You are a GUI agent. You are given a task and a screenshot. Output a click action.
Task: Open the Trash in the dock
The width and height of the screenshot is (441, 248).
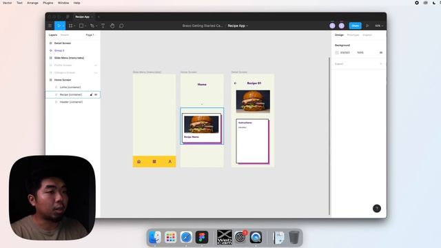point(294,237)
